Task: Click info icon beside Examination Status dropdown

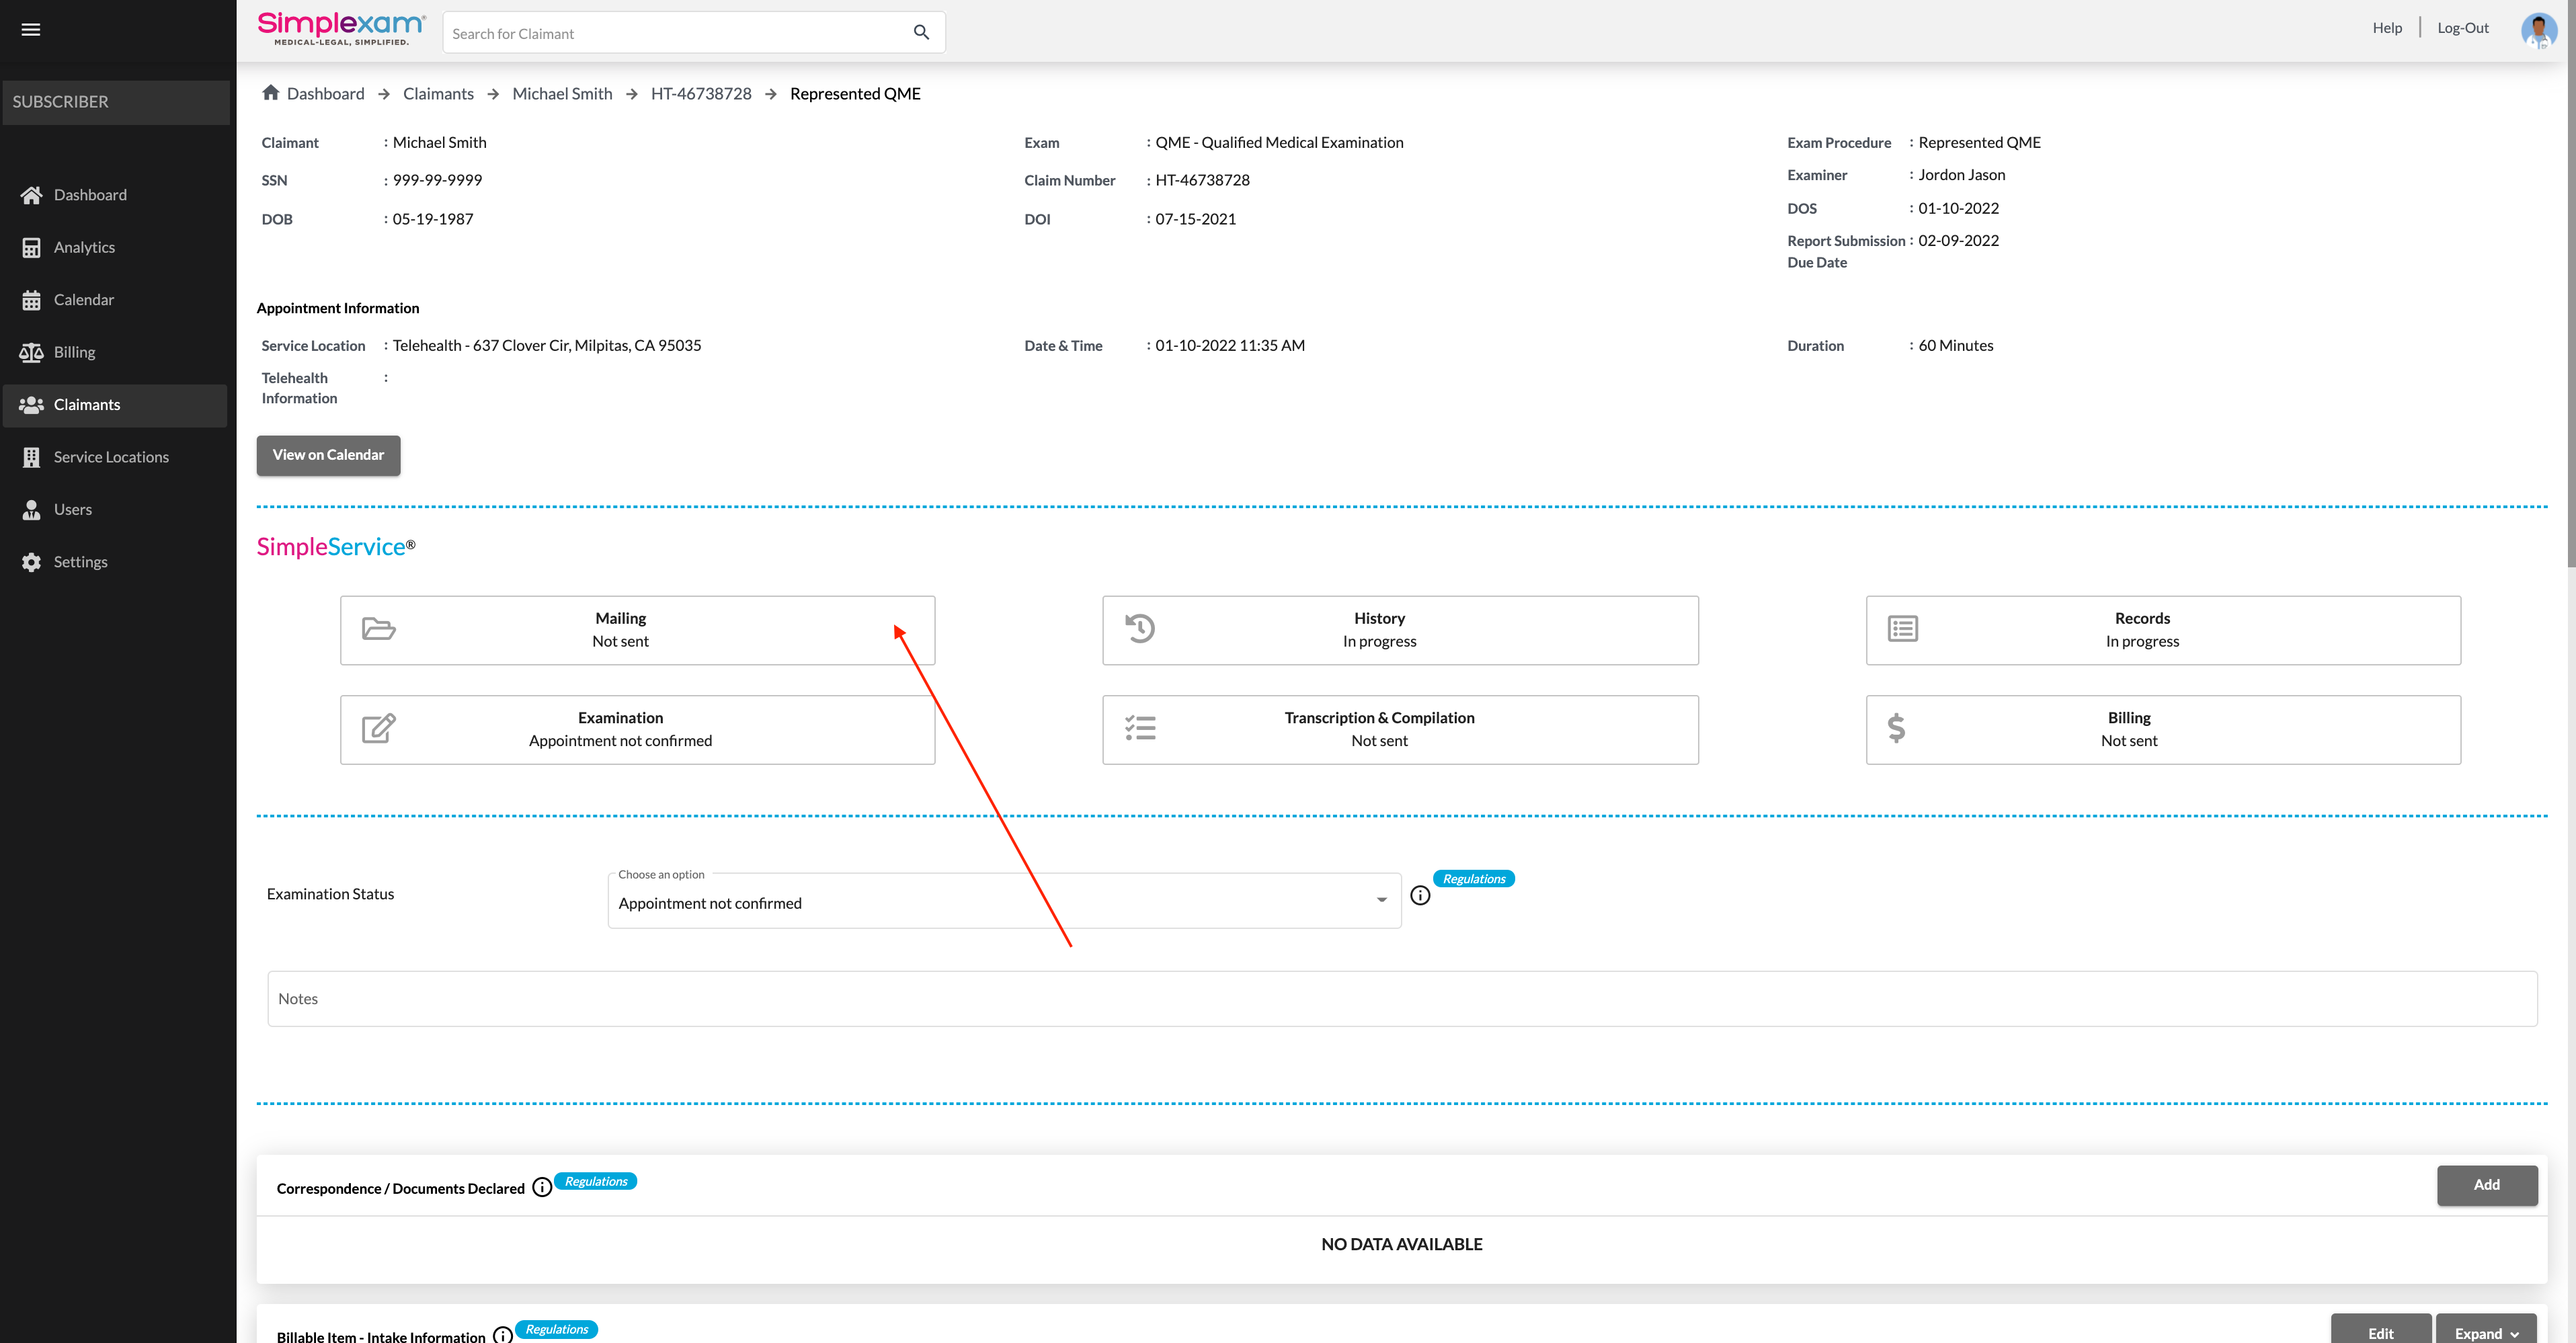Action: pyautogui.click(x=1420, y=895)
